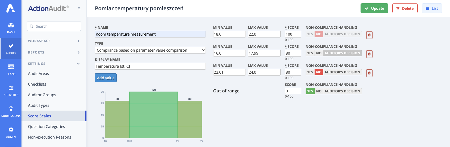This screenshot has height=147, width=450.
Task: Collapse sidebar with double-chevron icon
Action: [x=79, y=8]
